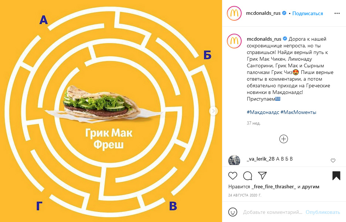The width and height of the screenshot is (346, 222).
Task: Load more comments with the plus circle
Action: click(x=283, y=139)
